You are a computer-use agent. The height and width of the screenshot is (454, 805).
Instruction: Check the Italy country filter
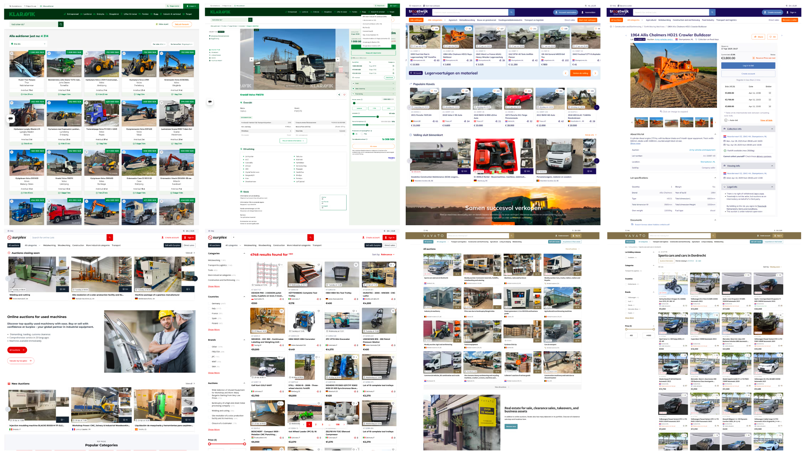tap(209, 308)
